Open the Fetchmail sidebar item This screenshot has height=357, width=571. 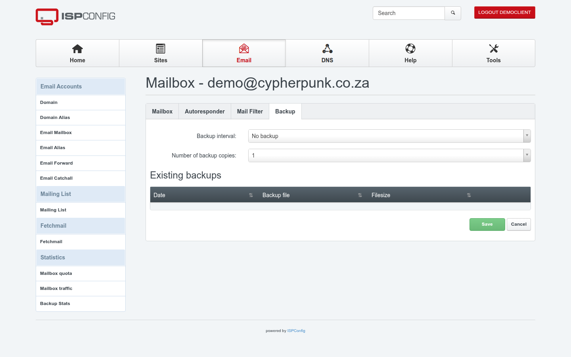click(80, 242)
